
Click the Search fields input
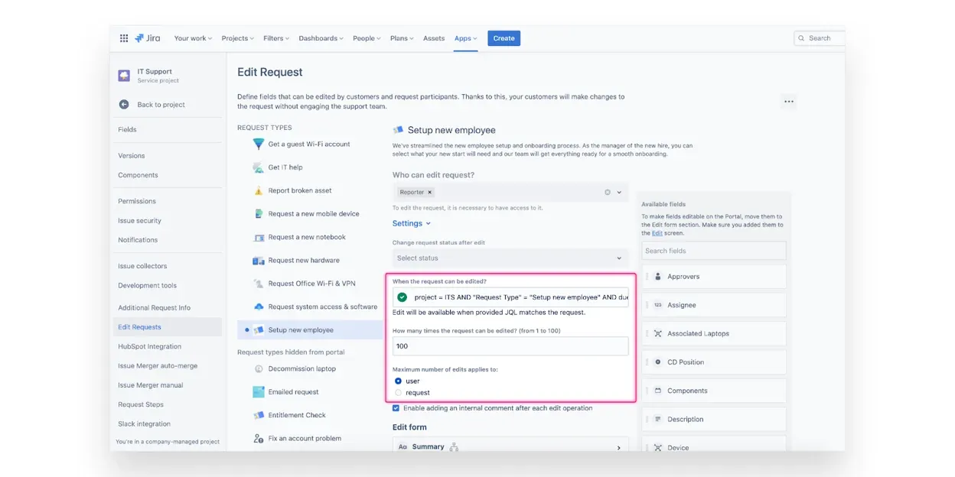[x=713, y=251]
